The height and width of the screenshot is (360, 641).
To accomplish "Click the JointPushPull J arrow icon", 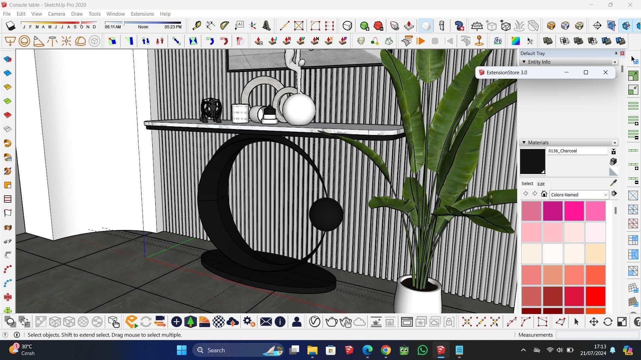I will pos(272,41).
